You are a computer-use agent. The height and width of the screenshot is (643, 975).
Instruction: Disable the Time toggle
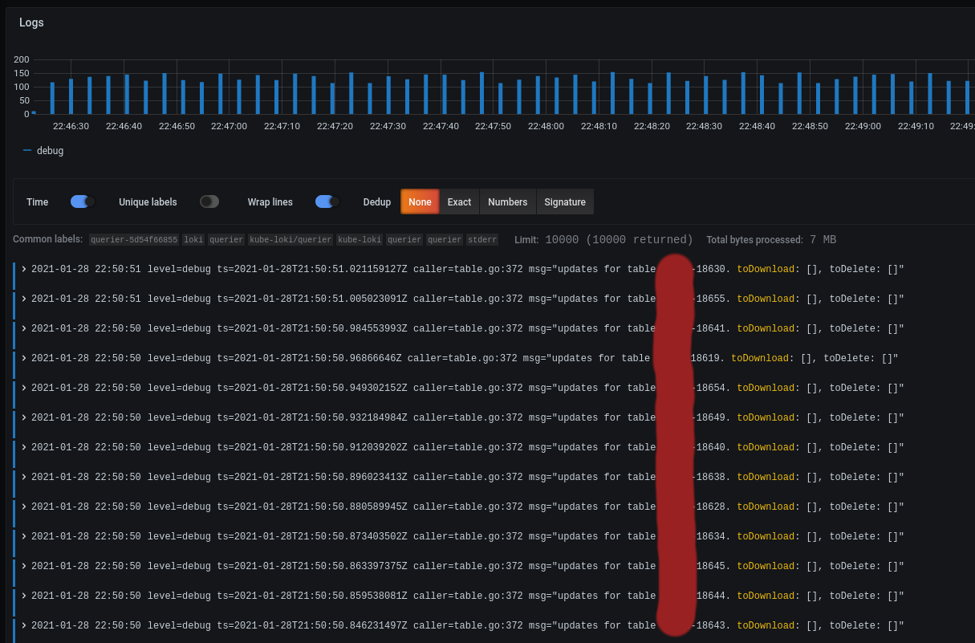click(x=81, y=201)
